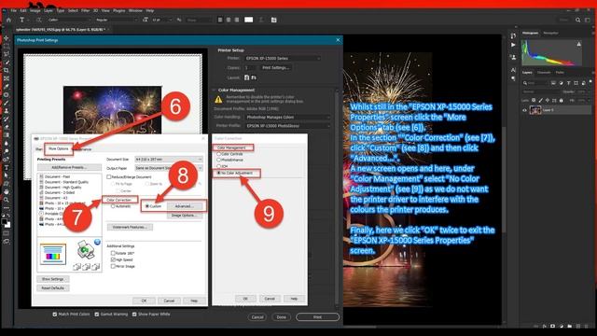The image size is (597, 336).
Task: Select the Gradient tool
Action: pyautogui.click(x=7, y=134)
